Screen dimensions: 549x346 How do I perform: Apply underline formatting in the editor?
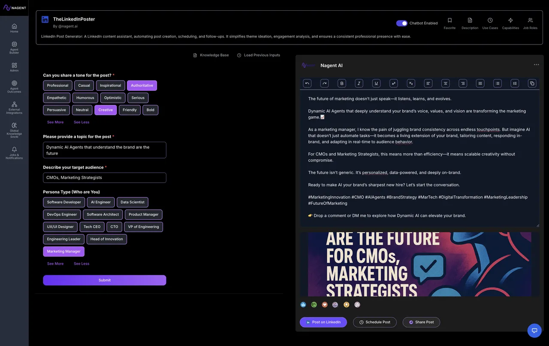tap(376, 84)
